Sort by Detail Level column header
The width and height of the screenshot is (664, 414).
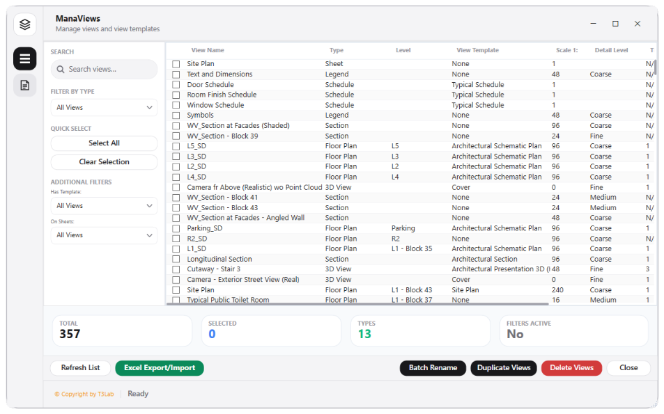611,50
